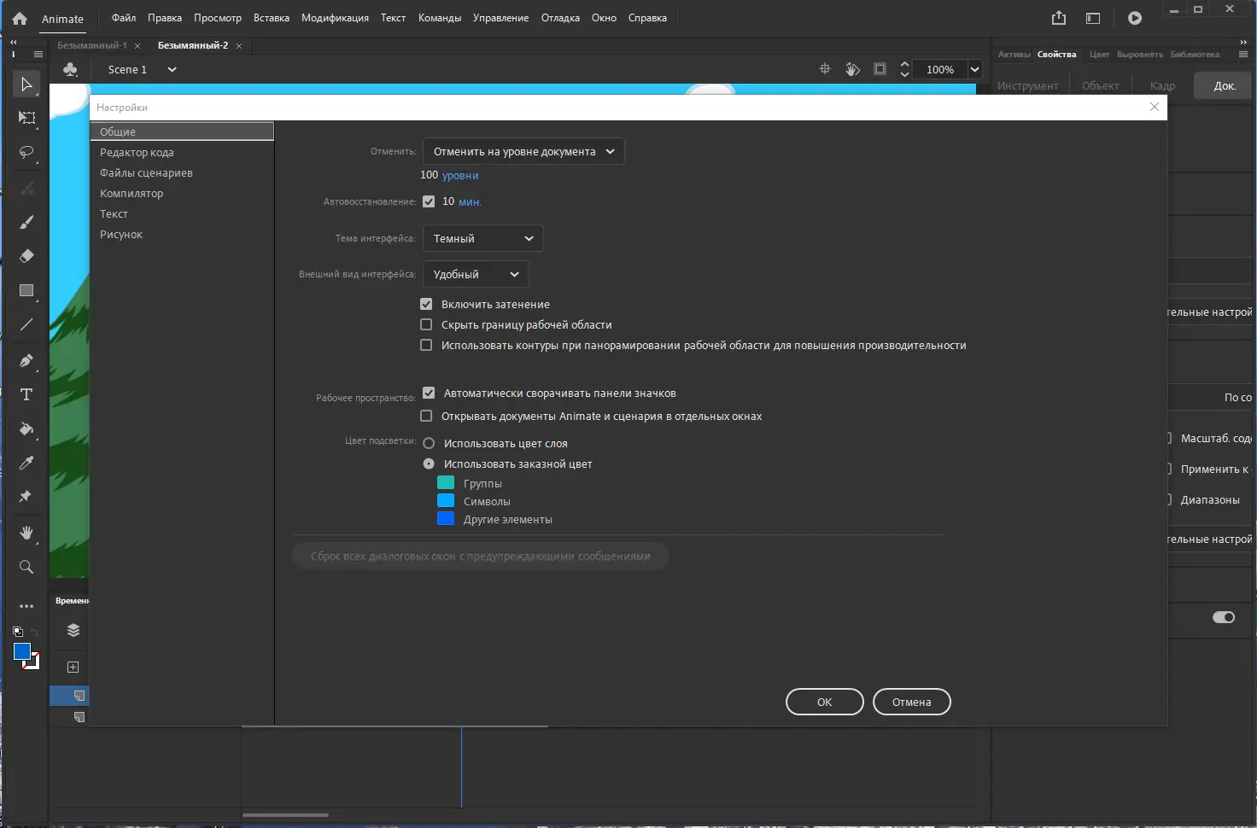1257x828 pixels.
Task: Activate the Pen tool
Action: click(x=26, y=360)
